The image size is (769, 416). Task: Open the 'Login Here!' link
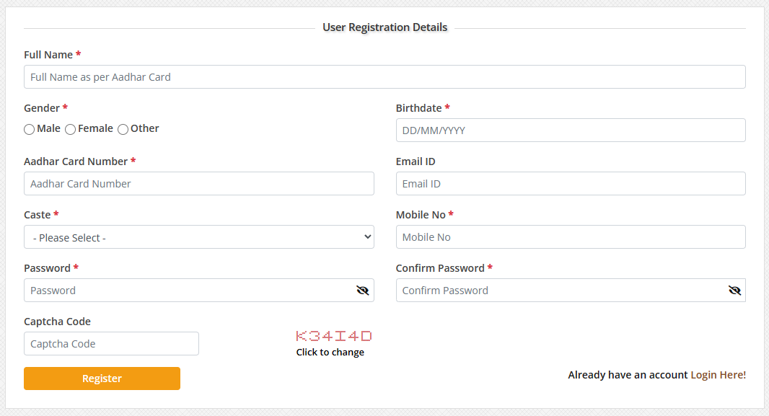click(x=718, y=374)
